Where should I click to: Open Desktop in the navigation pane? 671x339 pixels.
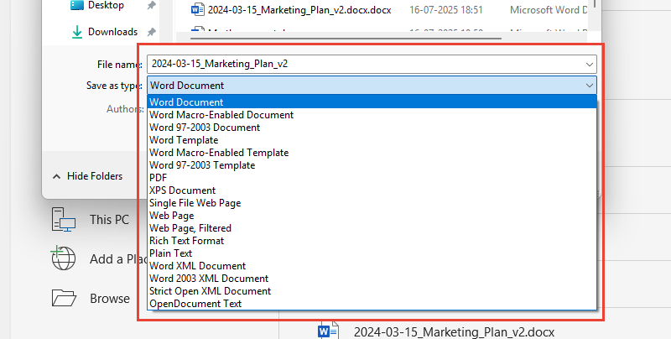click(x=107, y=5)
